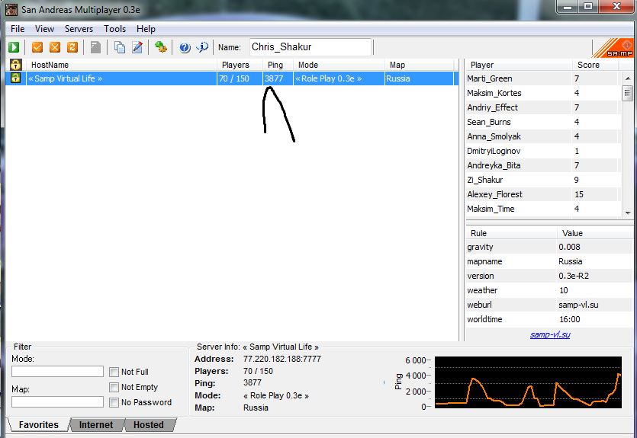Open the Servers menu
This screenshot has height=438, width=637.
[79, 29]
